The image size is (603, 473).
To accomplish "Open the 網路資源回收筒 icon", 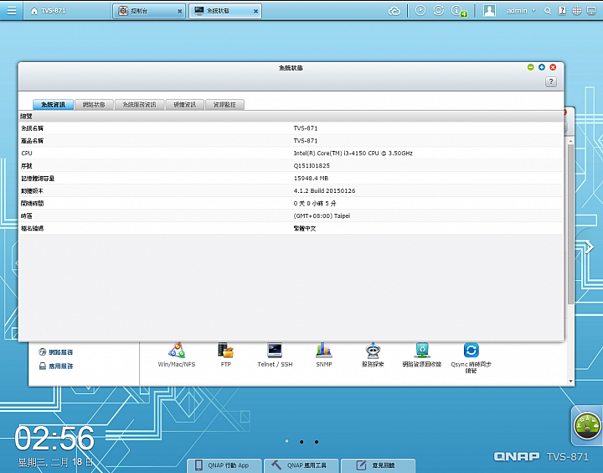I will tap(422, 355).
